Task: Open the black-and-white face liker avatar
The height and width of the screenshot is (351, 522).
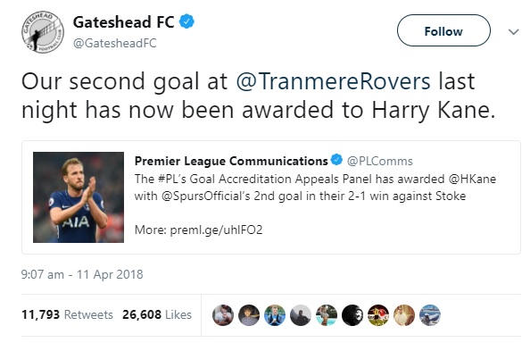Action: point(352,315)
